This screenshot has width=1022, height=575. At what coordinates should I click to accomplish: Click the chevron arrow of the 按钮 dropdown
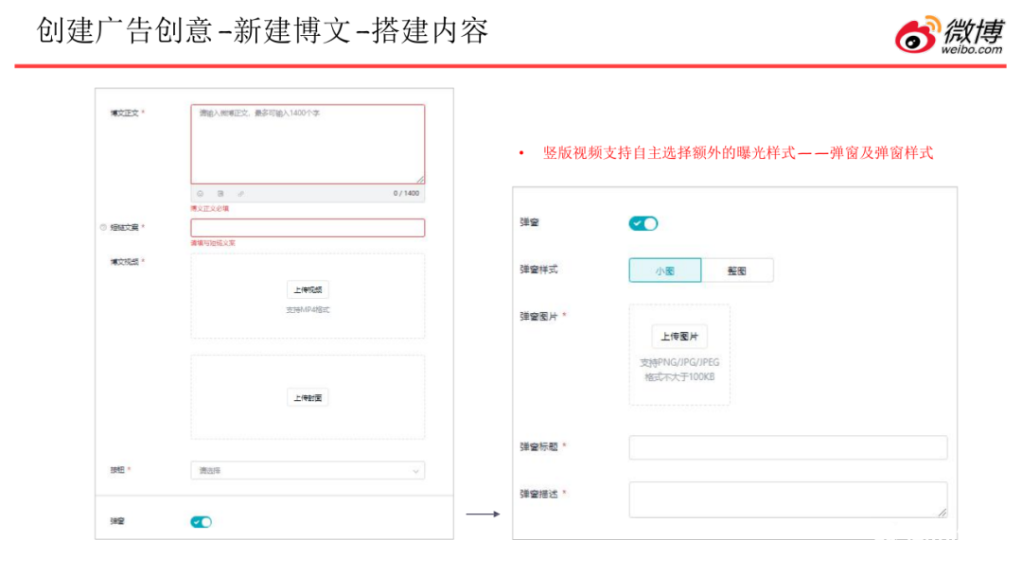tap(415, 470)
